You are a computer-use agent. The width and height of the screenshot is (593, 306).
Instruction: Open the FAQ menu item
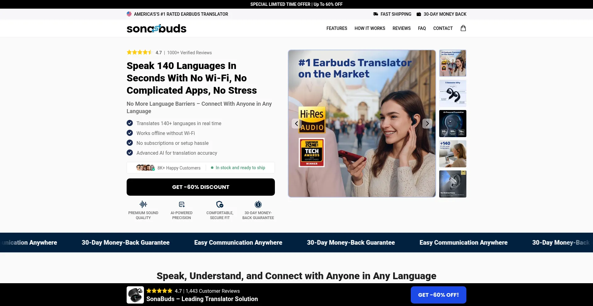point(422,28)
